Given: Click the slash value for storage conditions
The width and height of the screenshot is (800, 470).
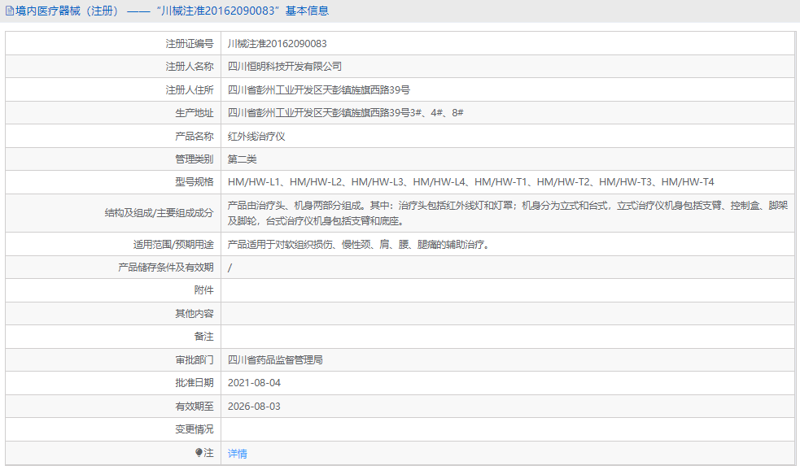Looking at the screenshot, I should [230, 268].
